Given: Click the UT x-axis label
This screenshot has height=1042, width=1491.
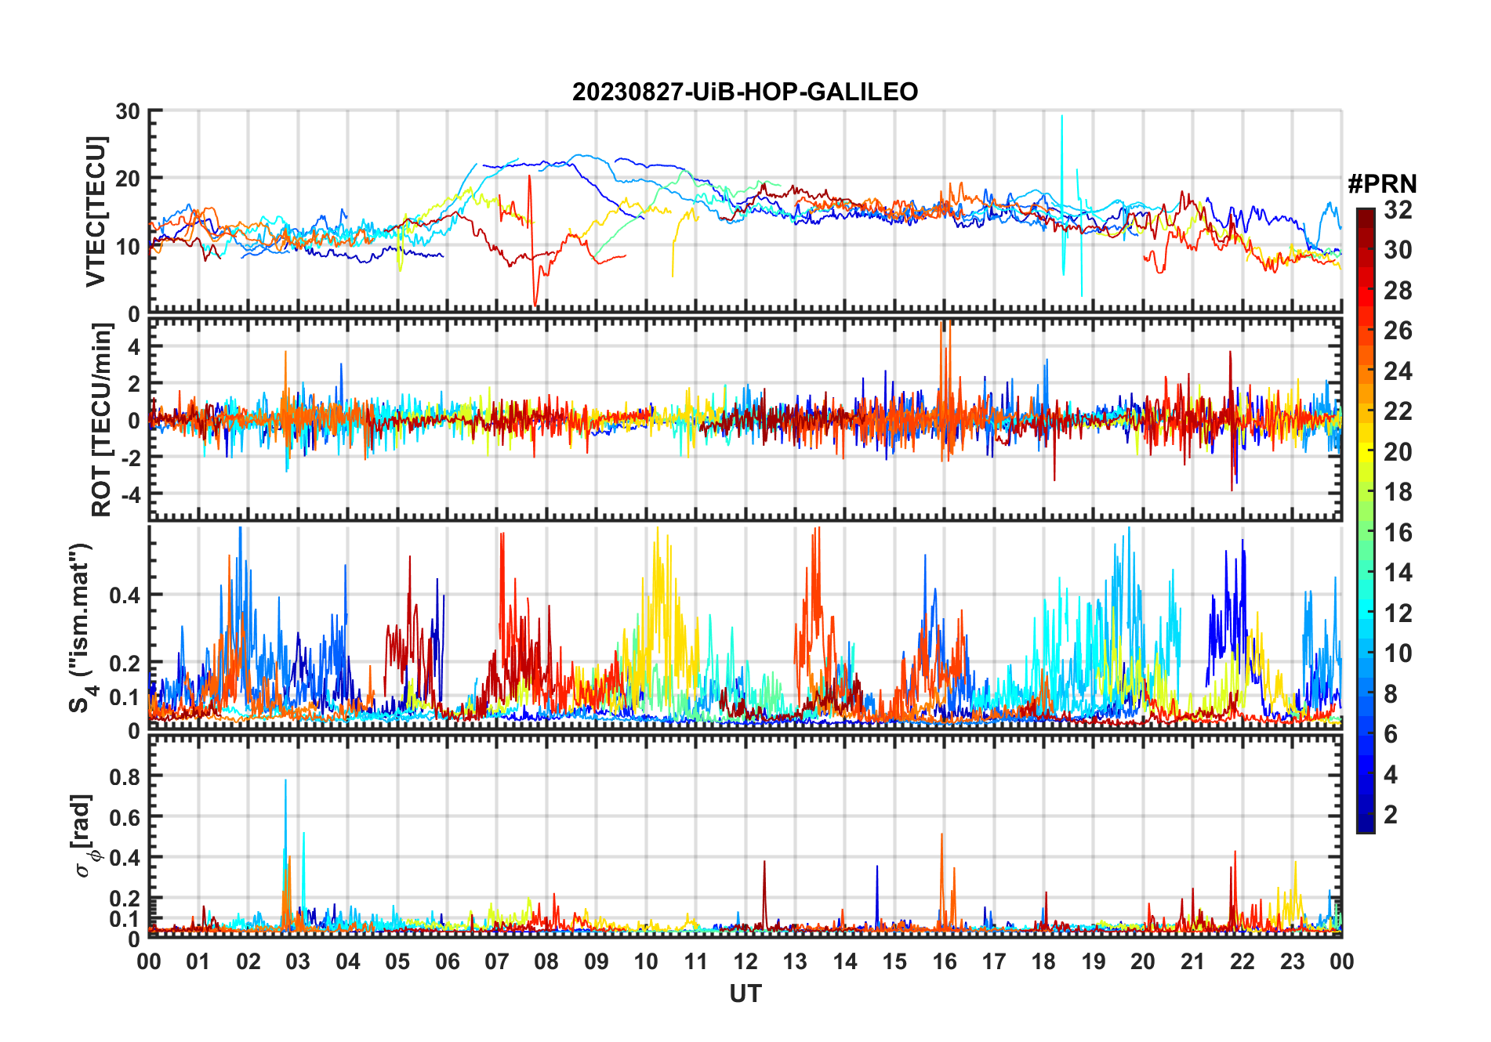Looking at the screenshot, I should point(745,993).
